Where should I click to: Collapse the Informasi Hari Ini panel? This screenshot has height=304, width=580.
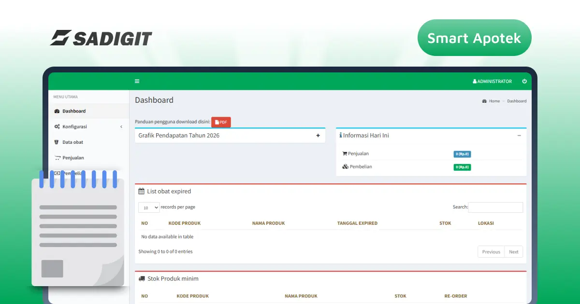519,136
